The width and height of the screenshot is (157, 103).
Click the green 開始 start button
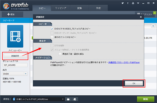click(x=145, y=99)
